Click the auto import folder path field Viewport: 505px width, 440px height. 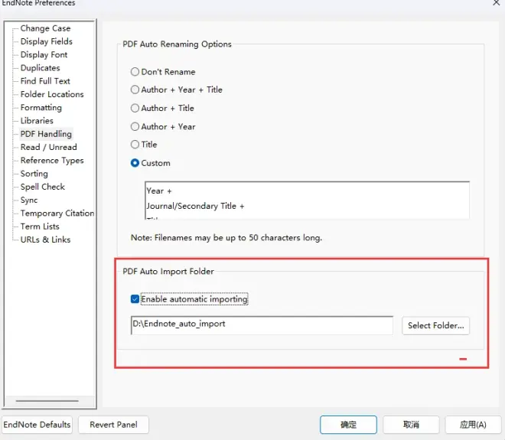262,325
